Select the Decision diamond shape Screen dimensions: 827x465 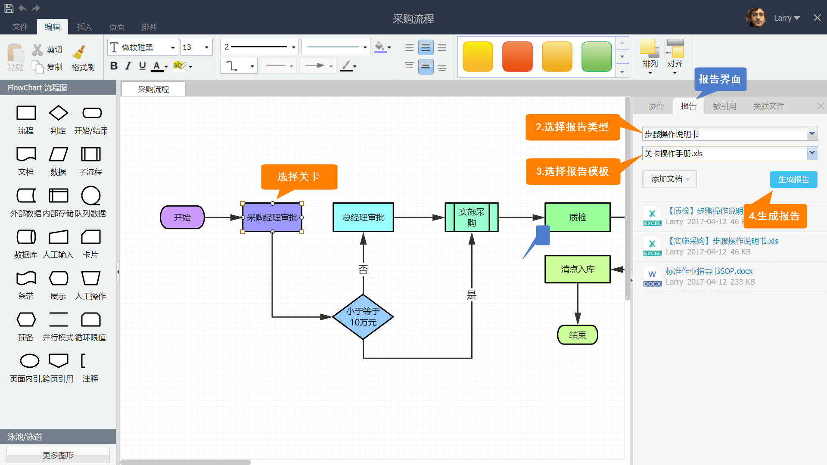click(x=58, y=113)
